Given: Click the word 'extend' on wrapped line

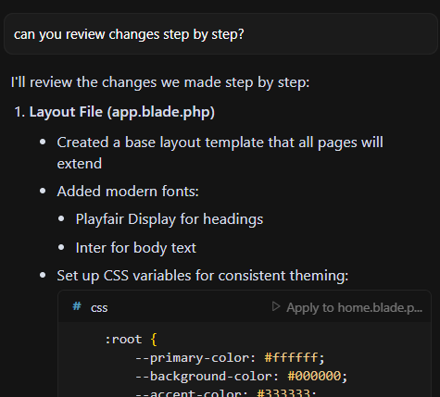Looking at the screenshot, I should [x=80, y=164].
